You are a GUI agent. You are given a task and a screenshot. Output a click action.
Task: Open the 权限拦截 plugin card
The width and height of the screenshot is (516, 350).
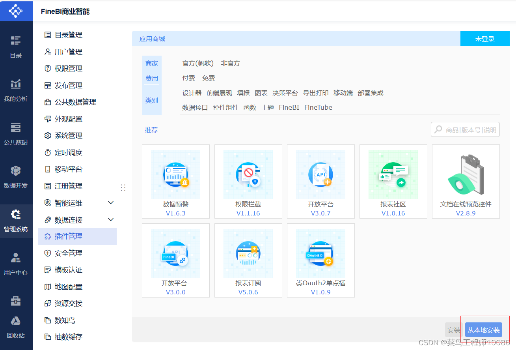(x=248, y=182)
